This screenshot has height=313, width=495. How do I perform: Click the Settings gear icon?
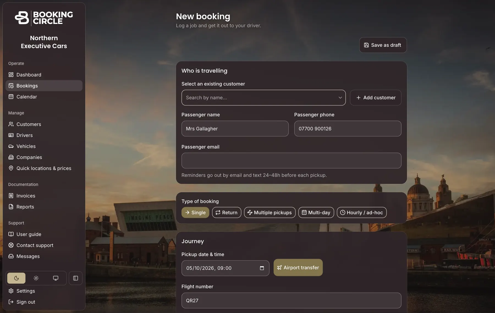[x=11, y=291]
